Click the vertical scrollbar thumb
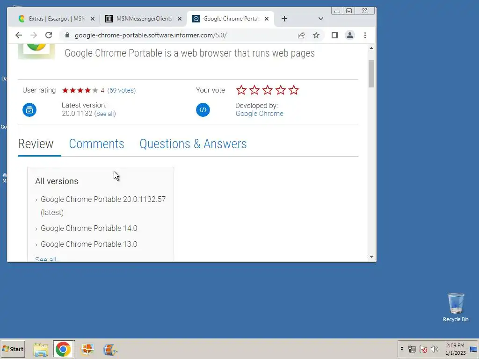The image size is (479, 359). (371, 74)
